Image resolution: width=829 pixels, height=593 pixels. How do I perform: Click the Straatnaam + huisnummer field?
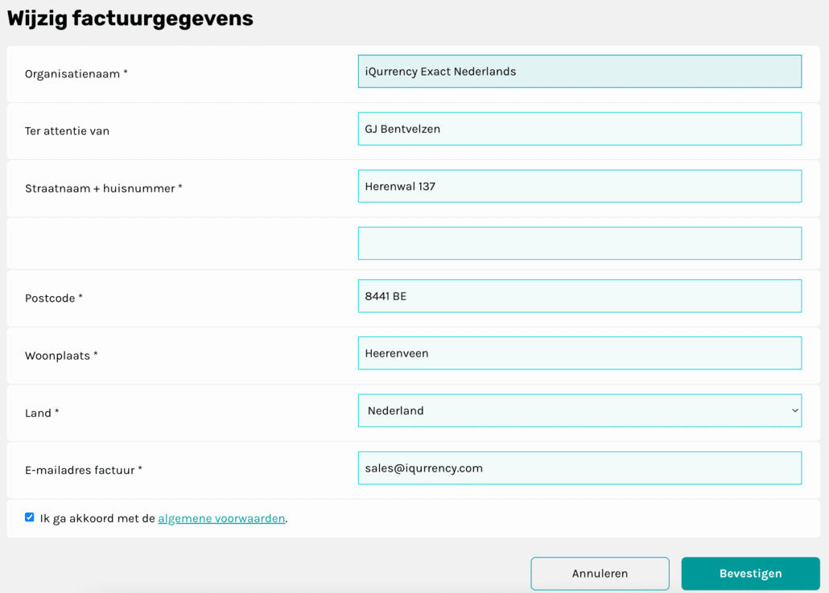[579, 186]
